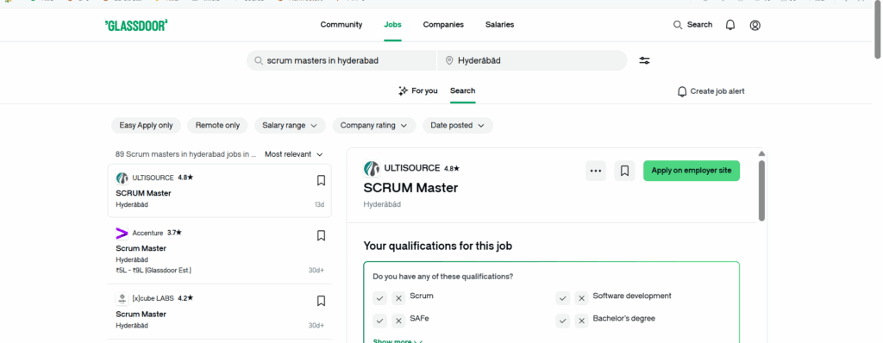Click the Accenture company logo
This screenshot has width=883, height=343.
(122, 234)
